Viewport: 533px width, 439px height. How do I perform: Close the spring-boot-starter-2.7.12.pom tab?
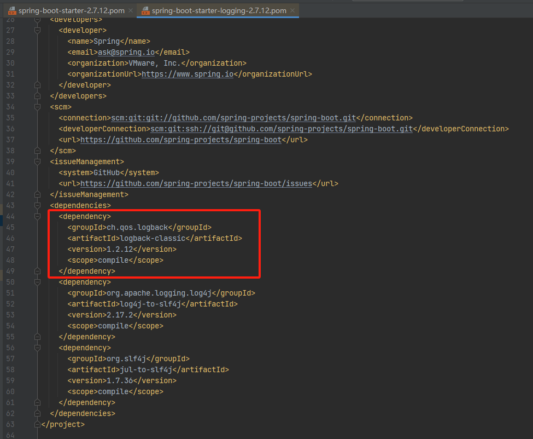[131, 10]
